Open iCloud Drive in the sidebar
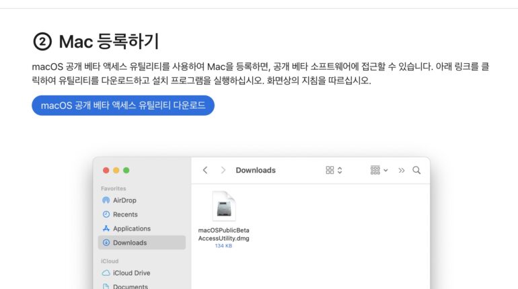 (131, 273)
